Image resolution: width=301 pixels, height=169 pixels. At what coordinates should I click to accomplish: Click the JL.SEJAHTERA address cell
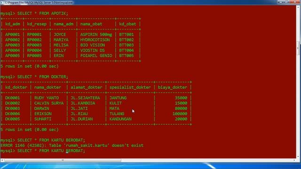coord(86,98)
